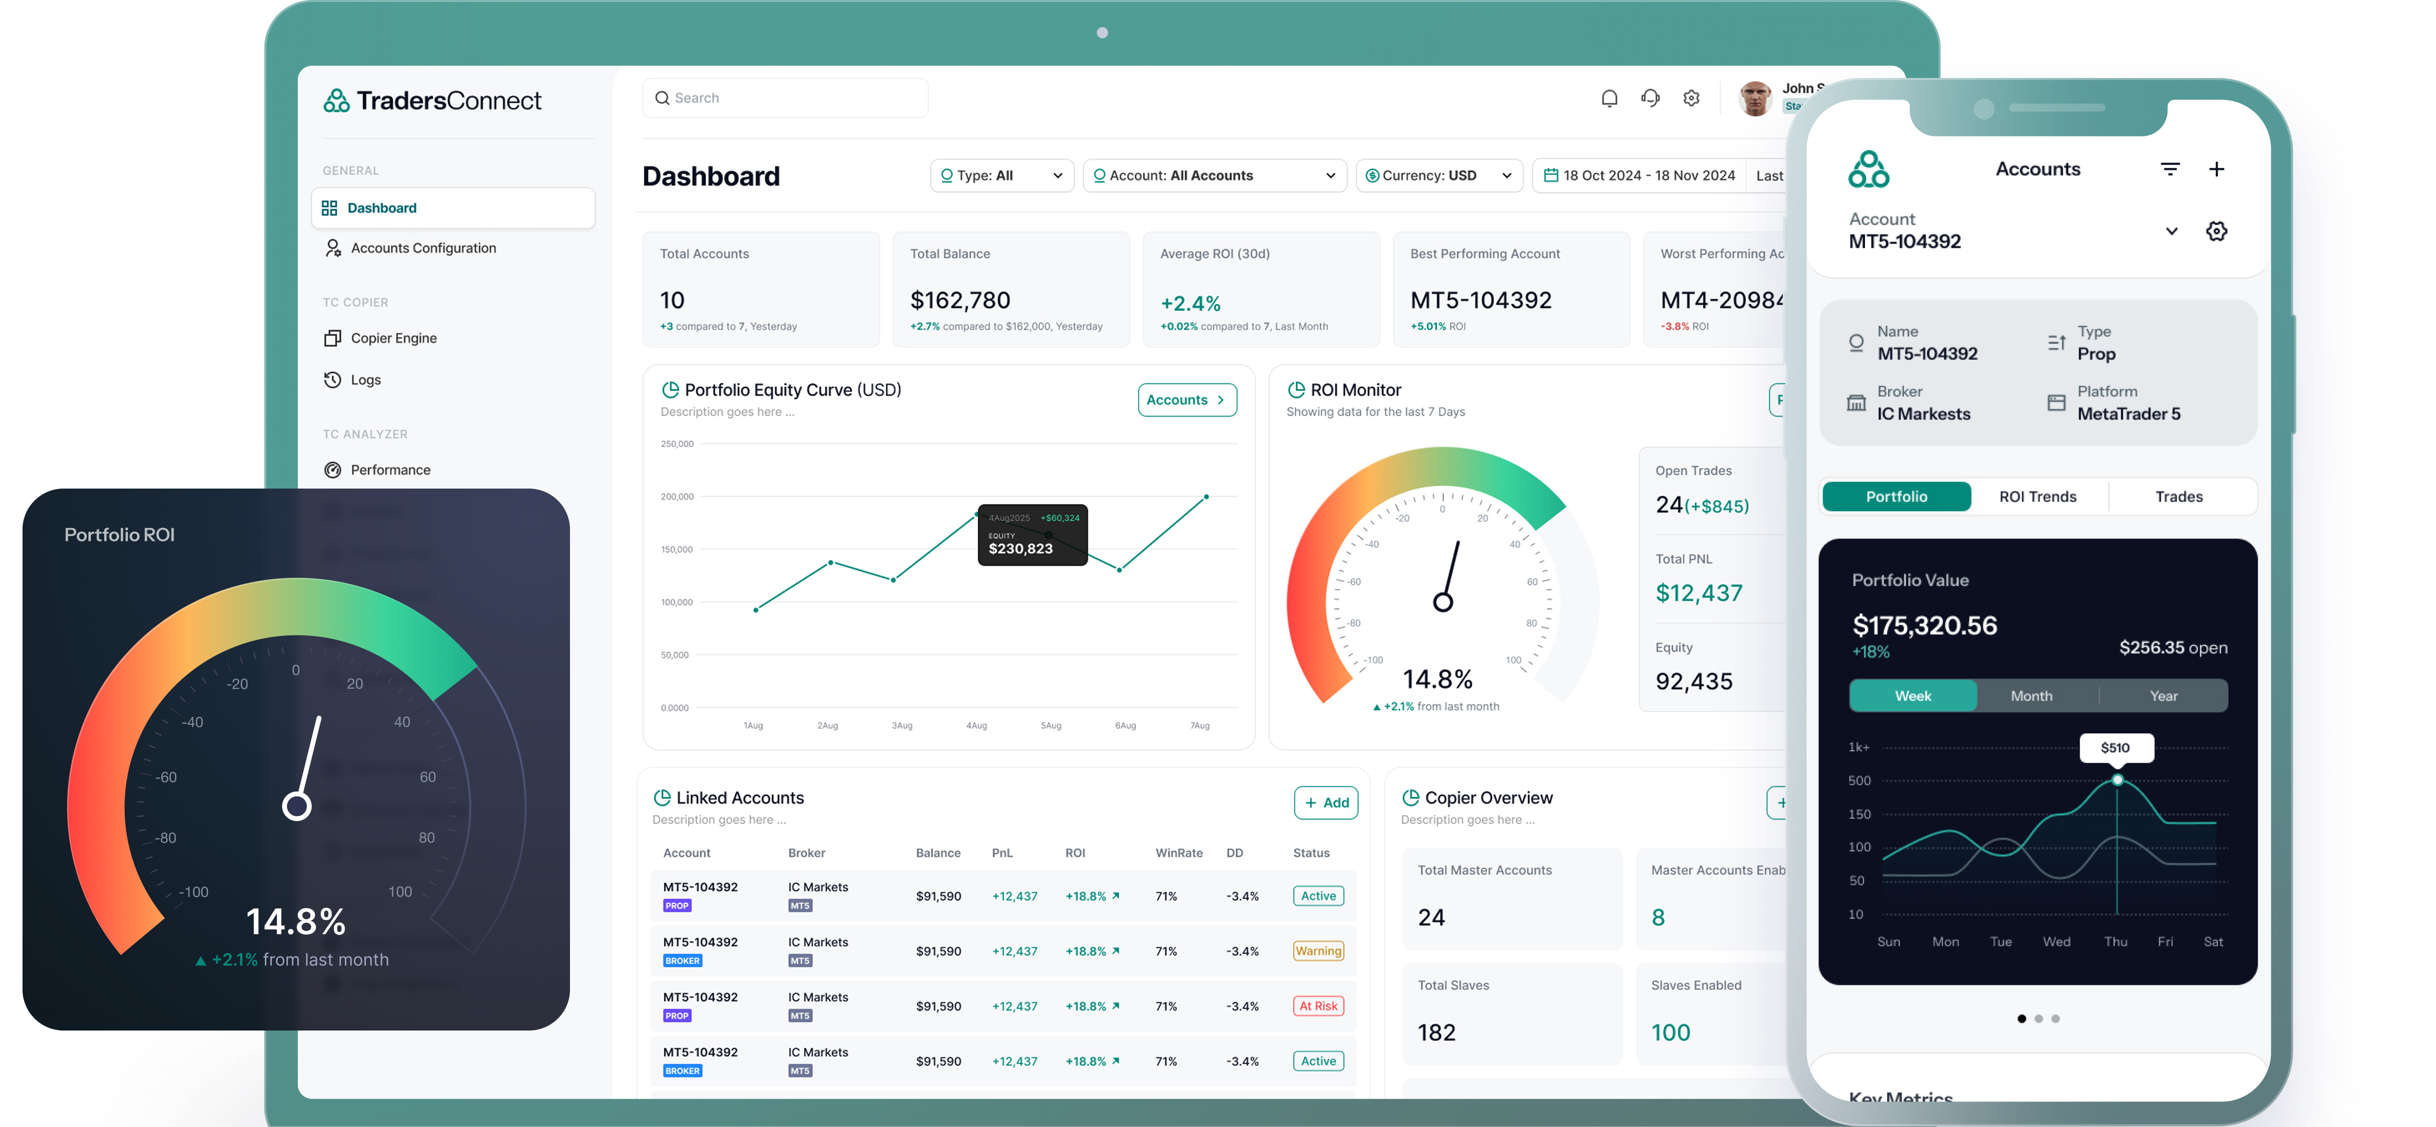Viewport: 2436px width, 1127px height.
Task: Select Dashboard in the sidebar menu
Action: click(381, 207)
